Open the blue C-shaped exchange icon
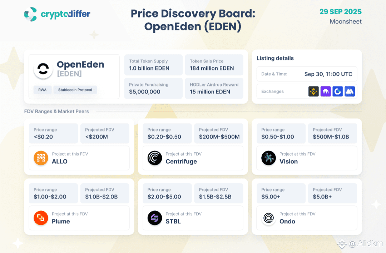Screen dimensions: 386x253 pyautogui.click(x=337, y=91)
